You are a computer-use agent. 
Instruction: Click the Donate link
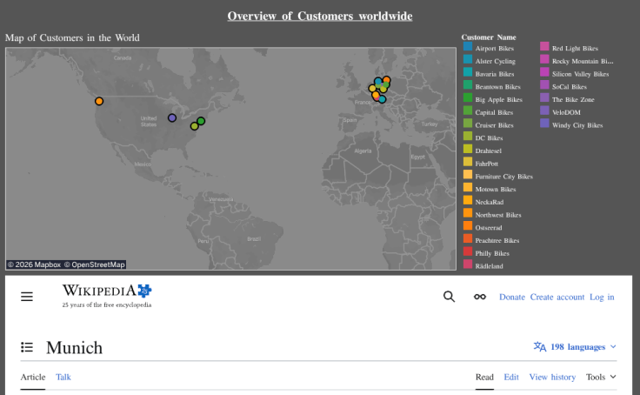(512, 297)
